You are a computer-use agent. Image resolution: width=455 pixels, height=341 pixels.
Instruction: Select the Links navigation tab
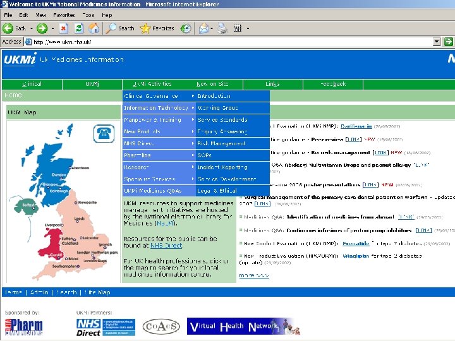point(273,84)
